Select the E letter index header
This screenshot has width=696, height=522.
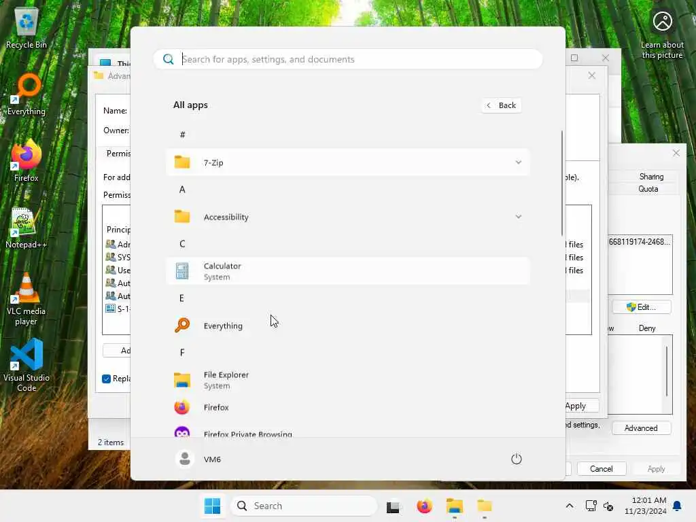click(181, 298)
